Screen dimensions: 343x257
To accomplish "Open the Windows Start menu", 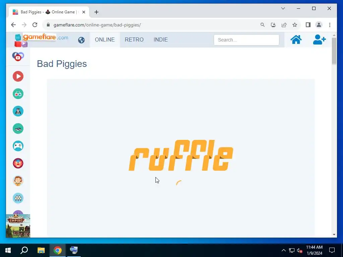I will [8, 250].
